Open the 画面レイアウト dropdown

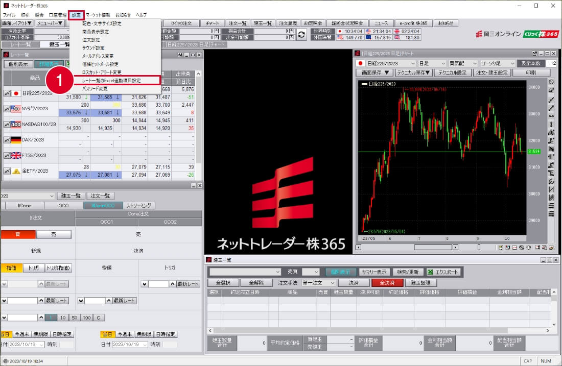click(17, 23)
